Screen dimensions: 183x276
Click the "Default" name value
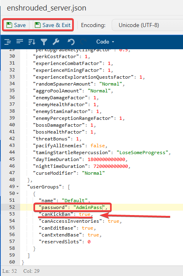click(75, 201)
